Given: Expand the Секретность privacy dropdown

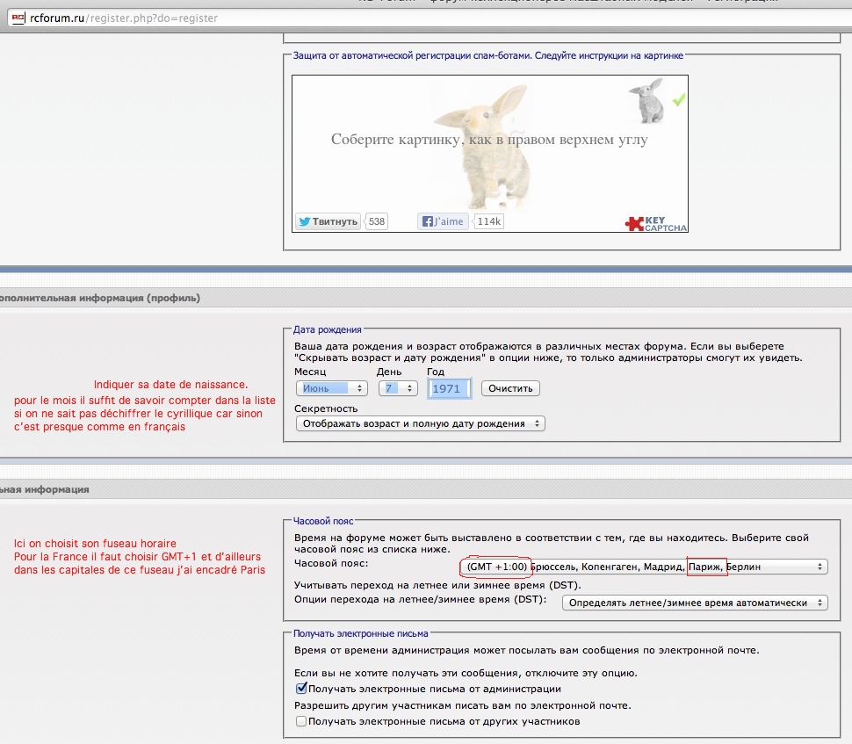Looking at the screenshot, I should (x=420, y=423).
